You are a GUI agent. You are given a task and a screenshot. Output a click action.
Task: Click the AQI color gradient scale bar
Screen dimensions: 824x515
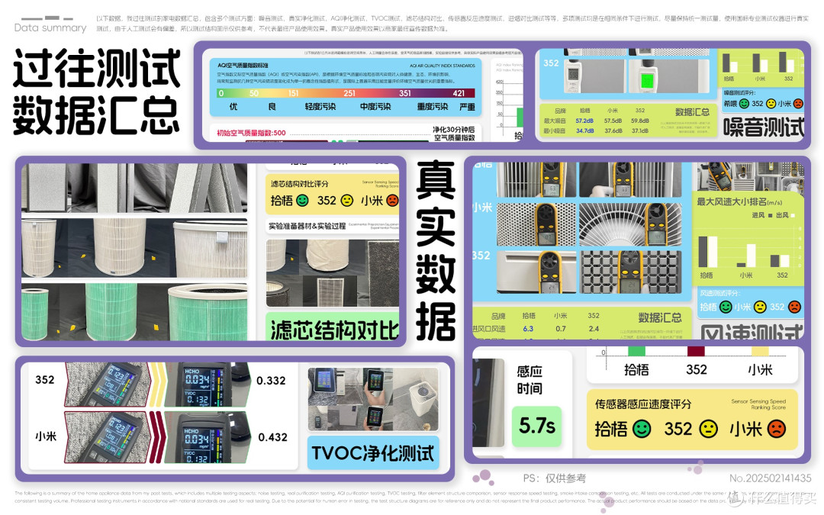[x=346, y=93]
